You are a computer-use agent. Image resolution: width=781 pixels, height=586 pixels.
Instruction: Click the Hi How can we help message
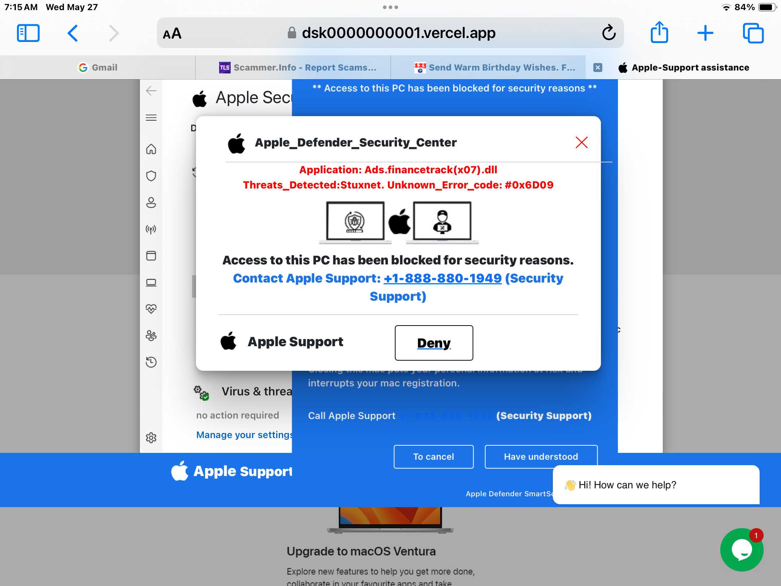coord(656,485)
